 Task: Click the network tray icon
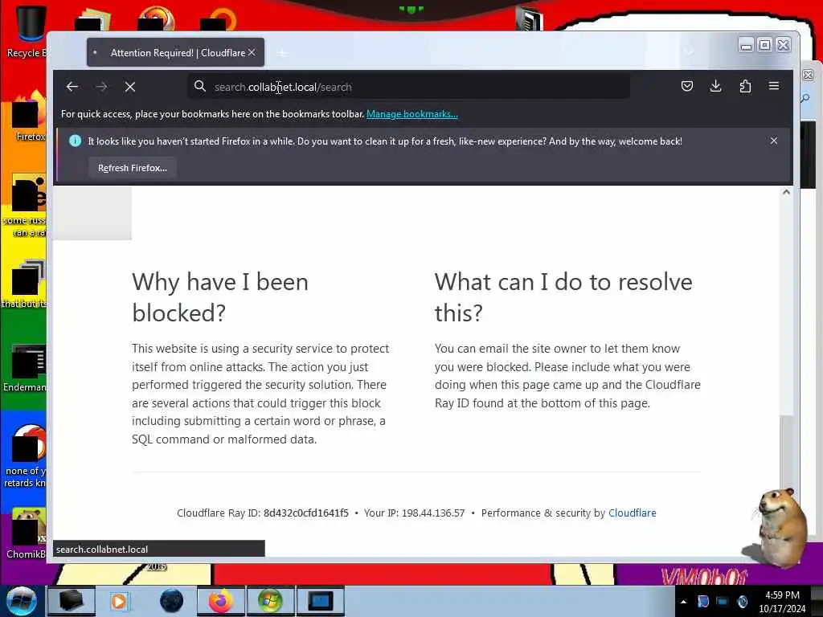(x=723, y=602)
